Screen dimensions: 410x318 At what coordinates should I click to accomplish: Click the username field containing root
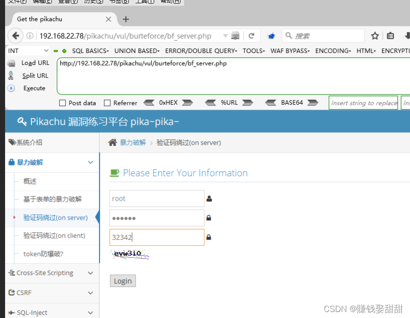pyautogui.click(x=157, y=199)
